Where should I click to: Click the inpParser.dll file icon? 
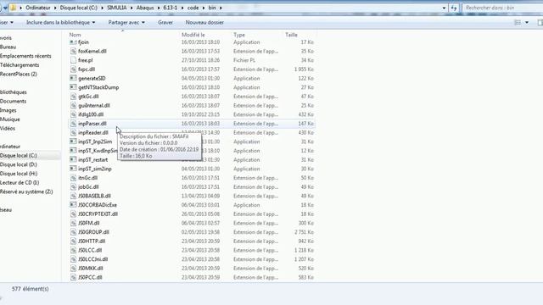click(73, 124)
